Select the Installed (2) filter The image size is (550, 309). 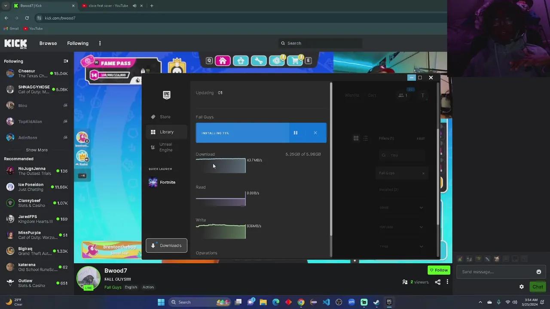coord(388,190)
